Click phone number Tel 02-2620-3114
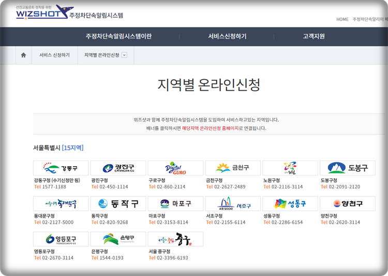 (340, 223)
